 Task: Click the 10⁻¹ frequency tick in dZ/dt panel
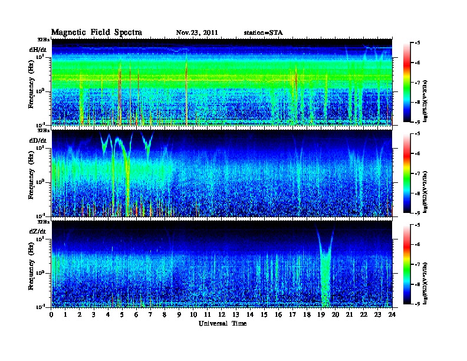tap(40, 307)
